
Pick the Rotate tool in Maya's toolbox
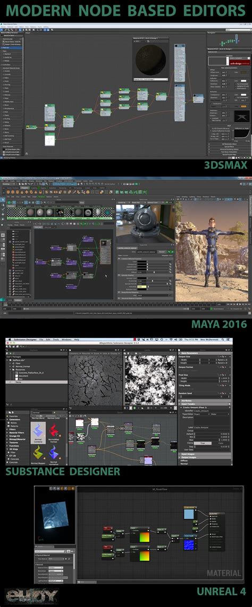point(3,219)
